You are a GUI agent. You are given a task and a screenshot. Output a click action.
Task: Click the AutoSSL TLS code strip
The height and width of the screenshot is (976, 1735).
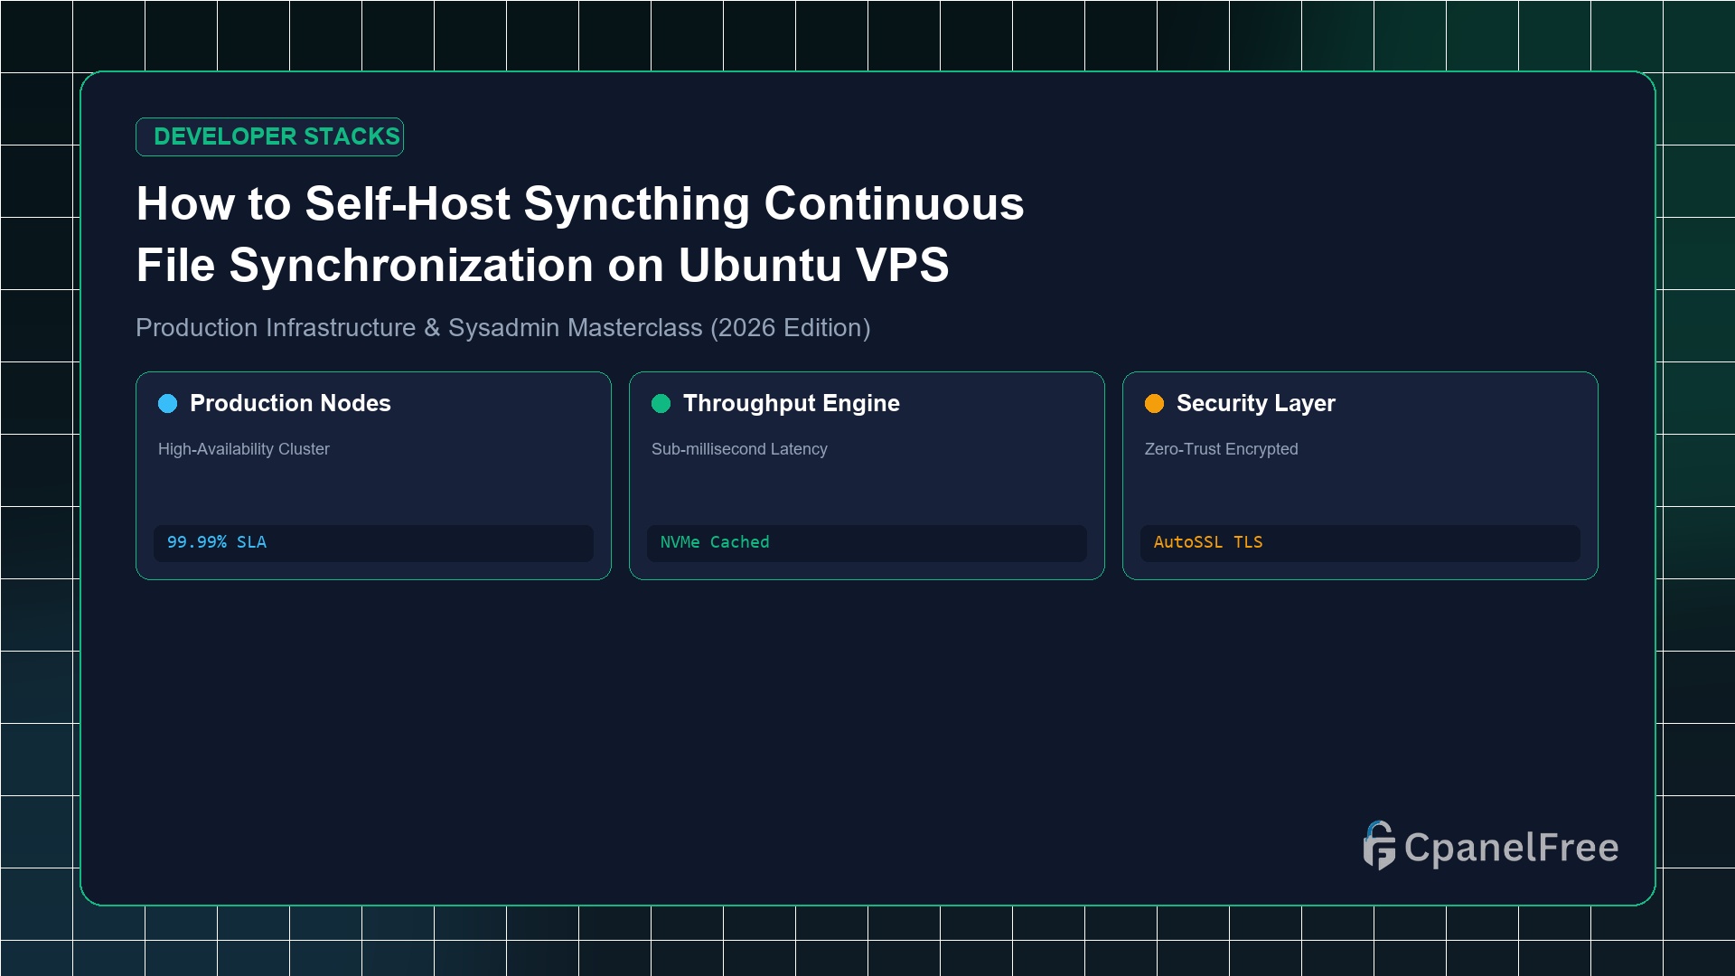[x=1360, y=542]
